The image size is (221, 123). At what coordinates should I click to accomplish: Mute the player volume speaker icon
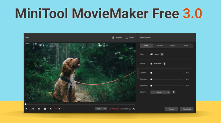pyautogui.click(x=51, y=109)
